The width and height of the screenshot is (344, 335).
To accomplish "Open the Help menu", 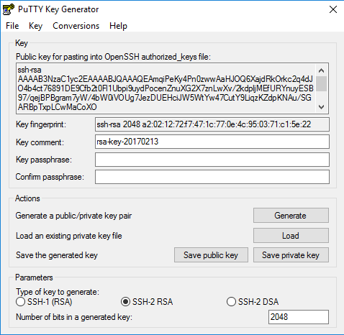I will (118, 26).
